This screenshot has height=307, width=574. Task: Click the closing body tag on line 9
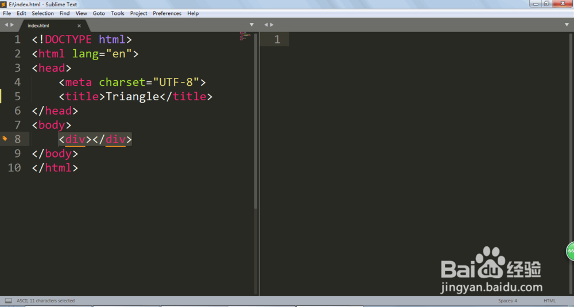(55, 153)
